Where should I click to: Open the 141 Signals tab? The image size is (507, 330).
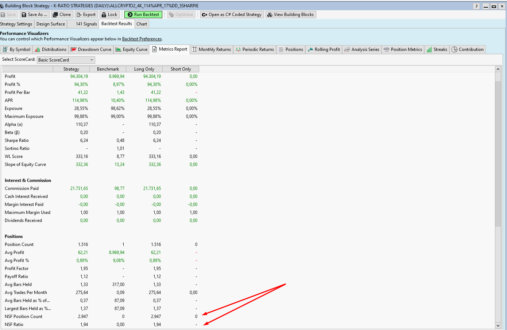click(83, 24)
